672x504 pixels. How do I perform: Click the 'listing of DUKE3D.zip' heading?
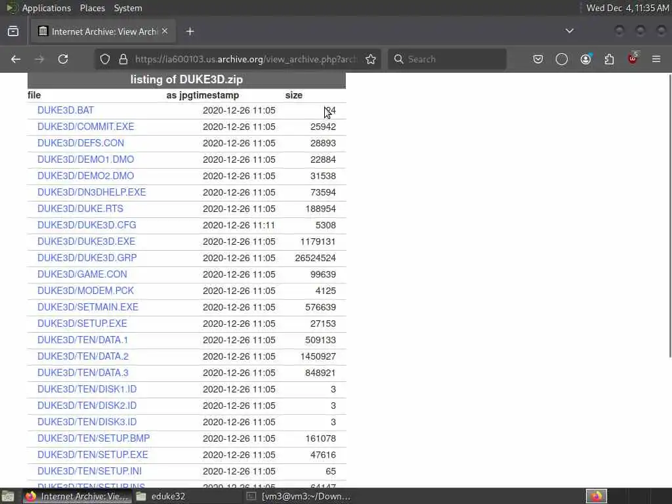pyautogui.click(x=186, y=79)
